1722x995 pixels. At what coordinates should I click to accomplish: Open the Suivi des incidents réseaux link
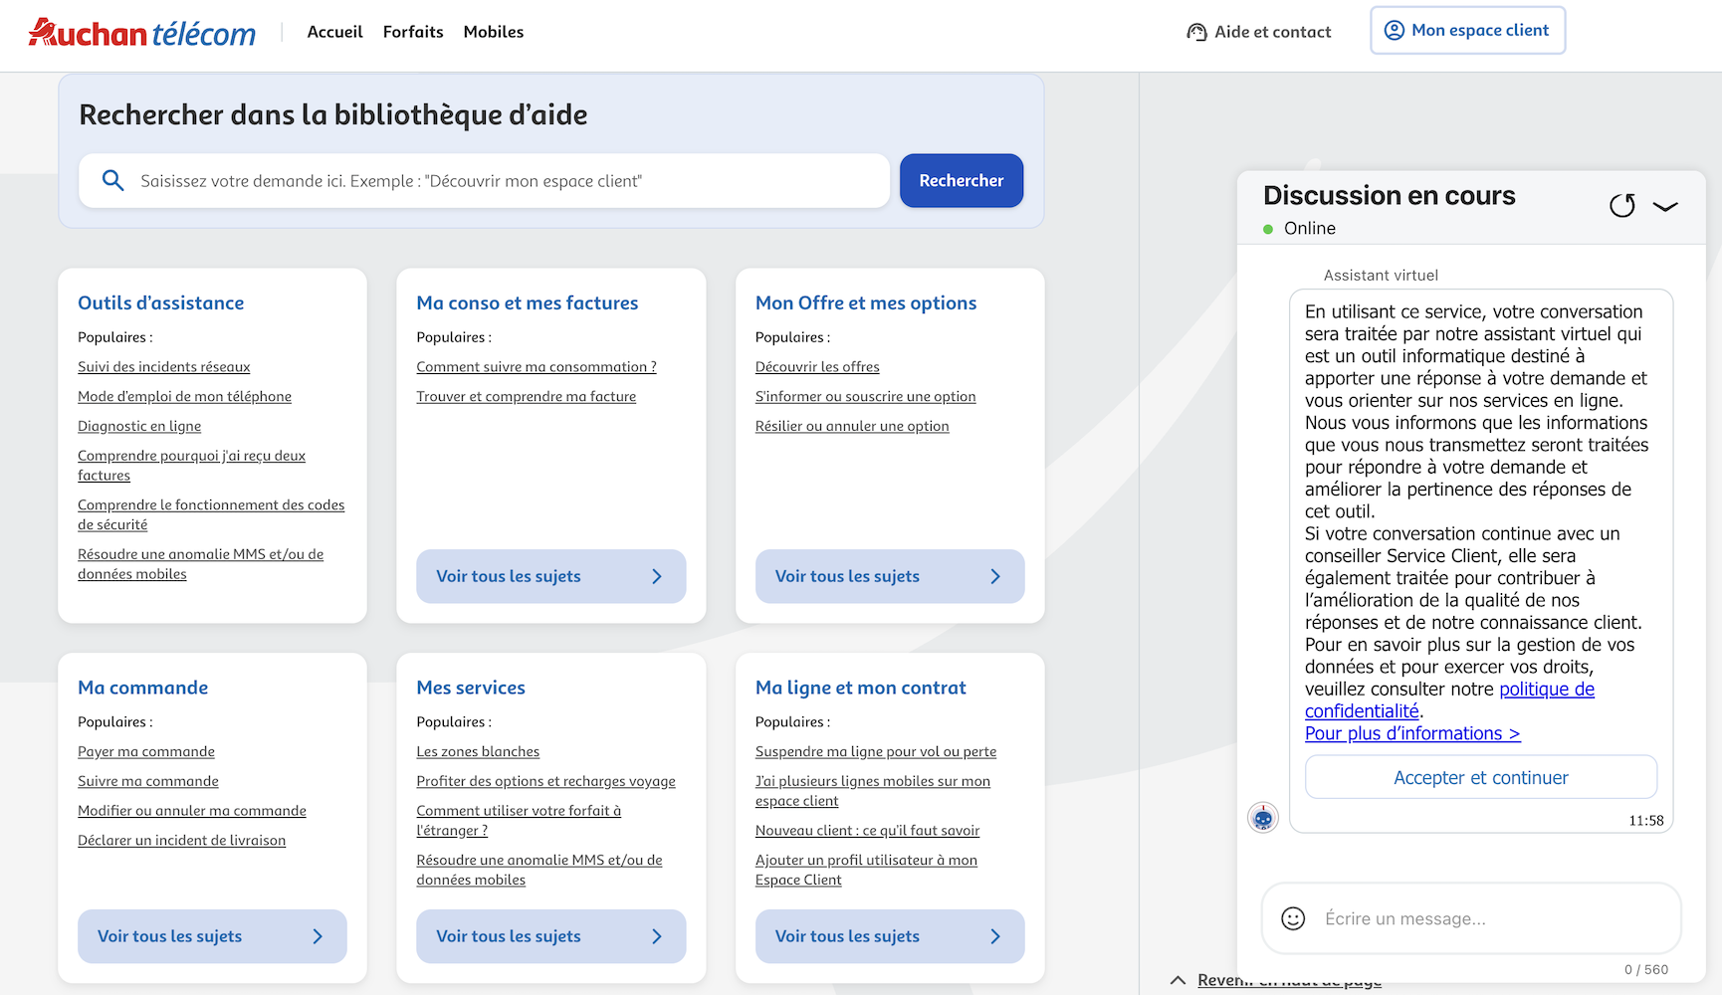pos(164,367)
